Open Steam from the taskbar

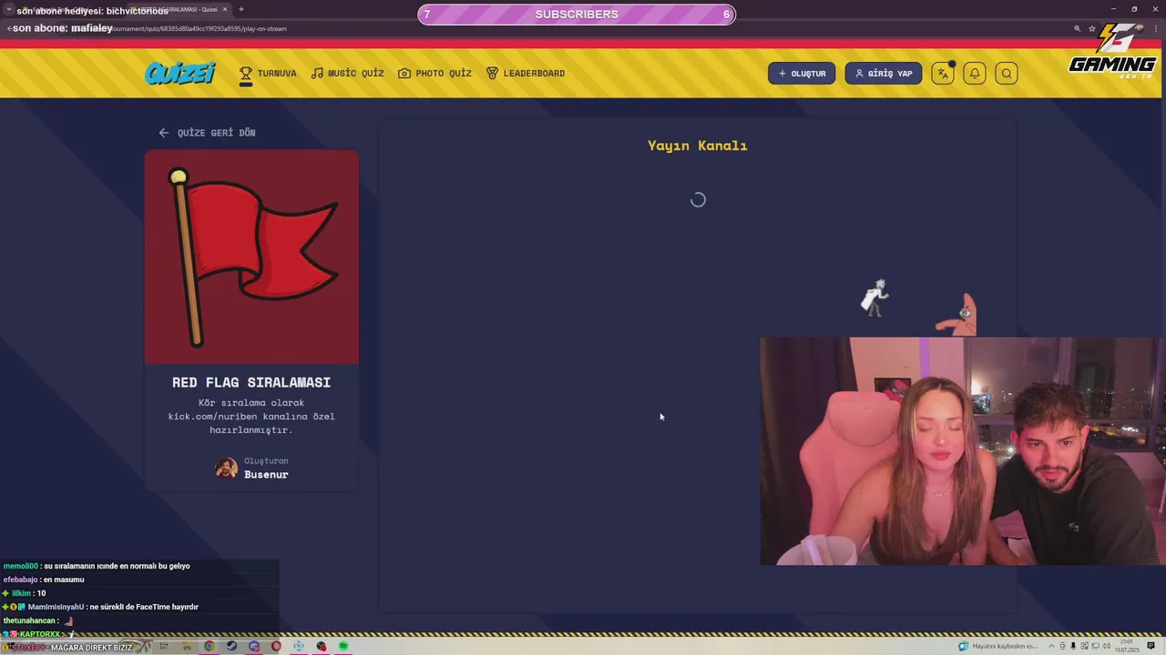(x=231, y=646)
